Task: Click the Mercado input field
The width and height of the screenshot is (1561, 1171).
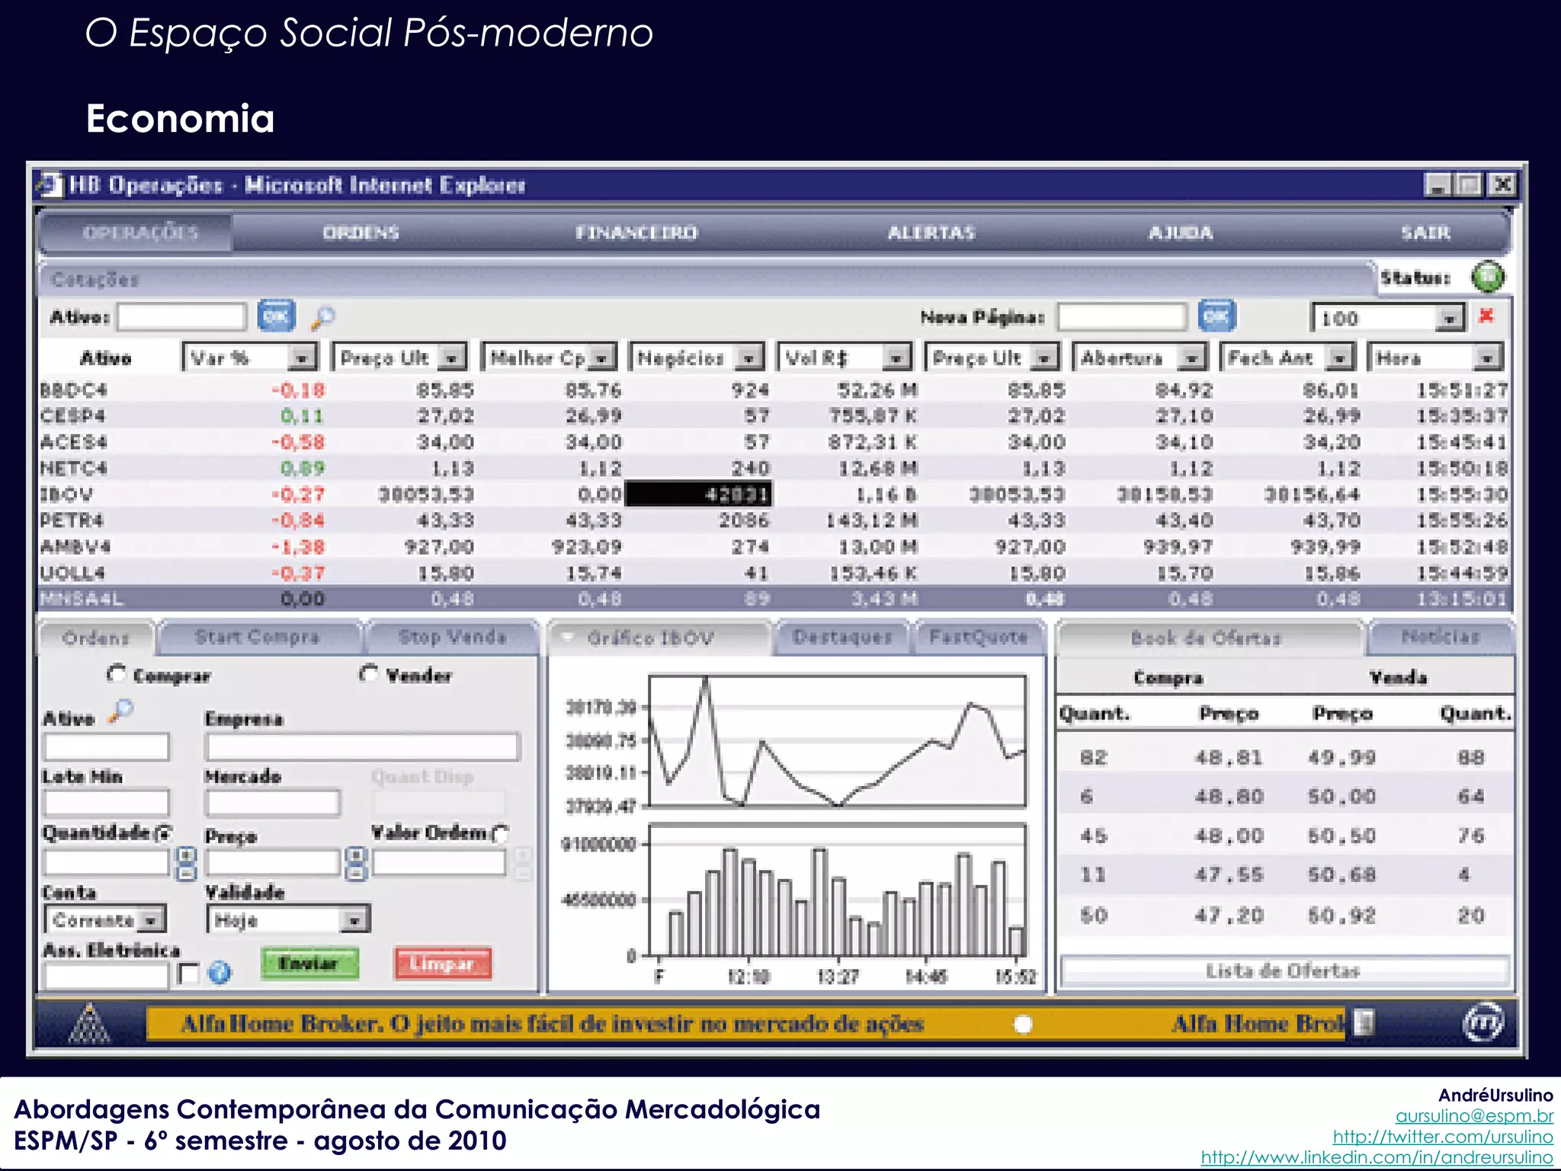Action: click(272, 803)
